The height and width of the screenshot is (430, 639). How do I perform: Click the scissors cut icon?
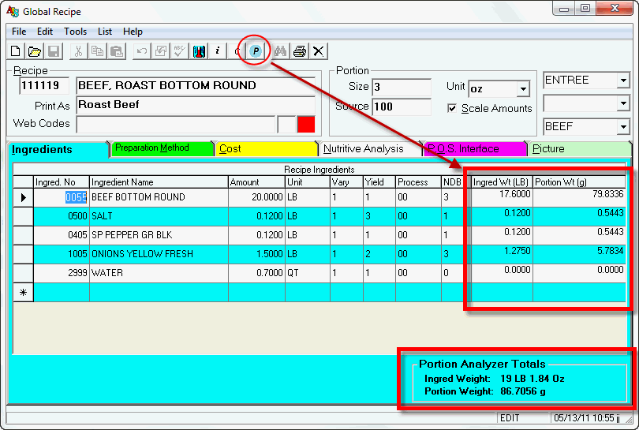point(78,51)
